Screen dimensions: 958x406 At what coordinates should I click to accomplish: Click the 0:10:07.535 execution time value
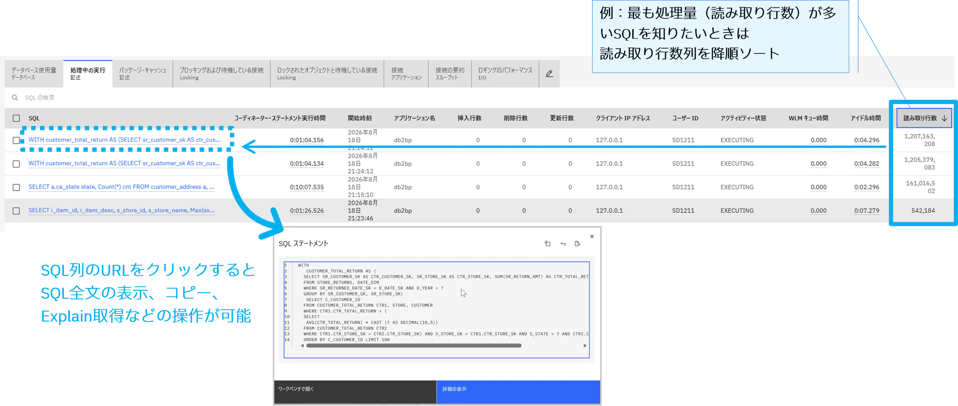(307, 187)
